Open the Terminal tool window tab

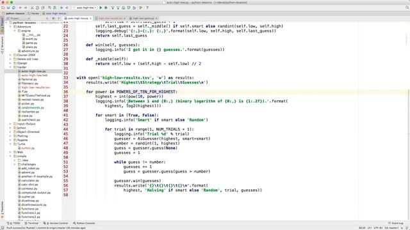[x=31, y=223]
